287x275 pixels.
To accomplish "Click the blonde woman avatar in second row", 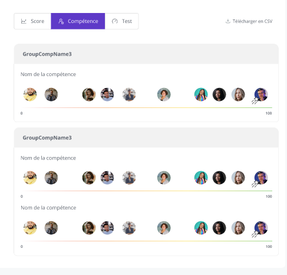I will click(x=238, y=178).
